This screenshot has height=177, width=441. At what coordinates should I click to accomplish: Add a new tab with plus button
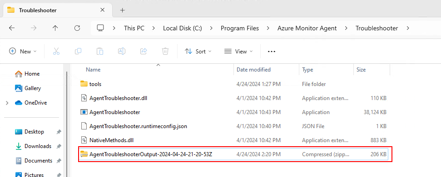click(x=122, y=10)
